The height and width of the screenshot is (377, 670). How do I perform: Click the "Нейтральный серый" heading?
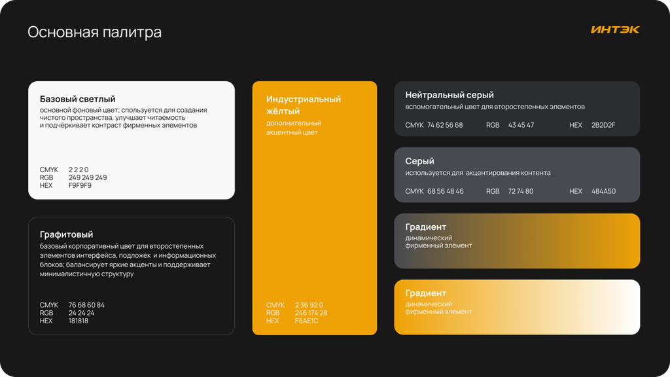[450, 95]
